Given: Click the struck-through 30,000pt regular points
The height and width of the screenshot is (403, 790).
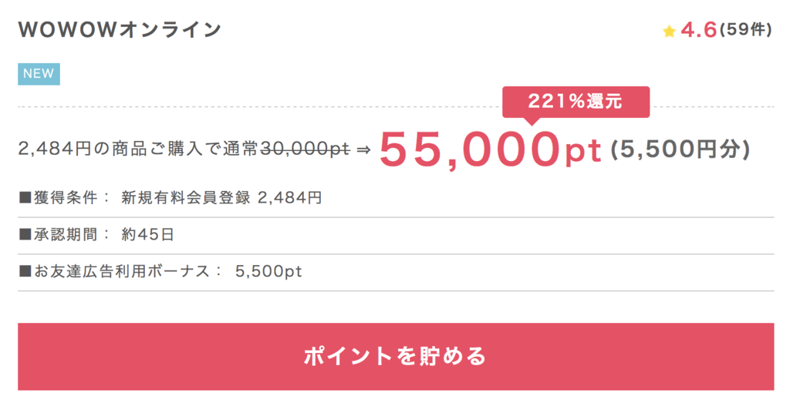Looking at the screenshot, I should coord(305,149).
